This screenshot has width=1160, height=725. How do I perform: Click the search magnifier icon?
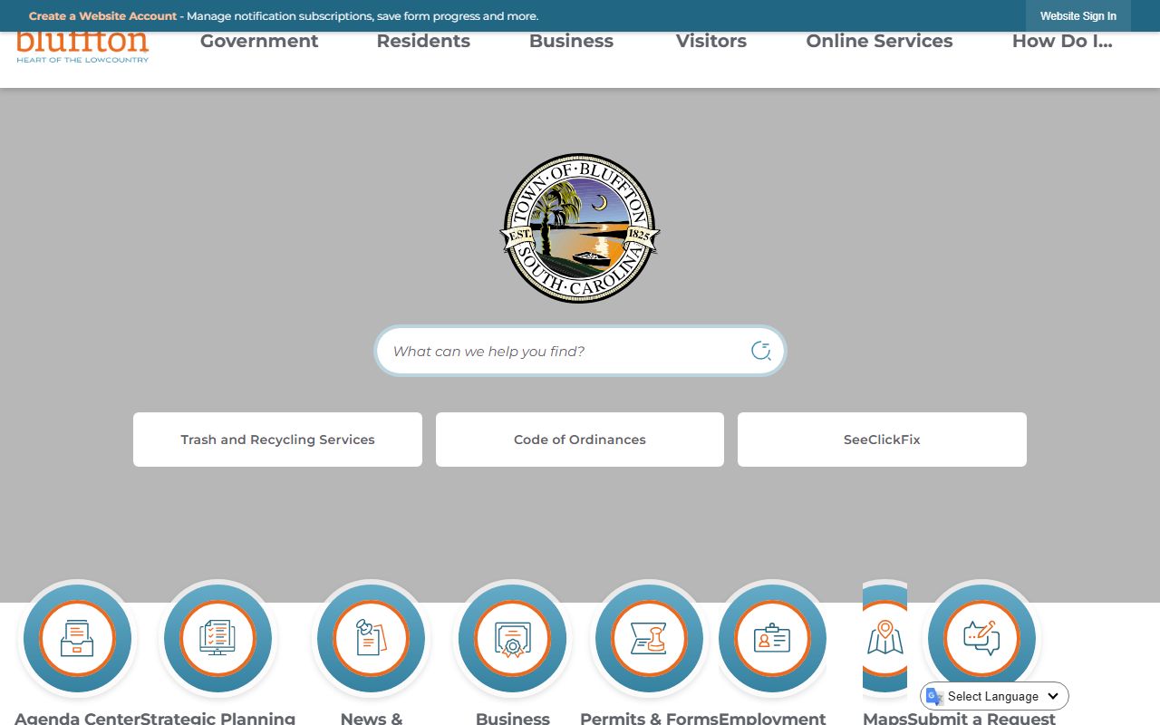[761, 351]
